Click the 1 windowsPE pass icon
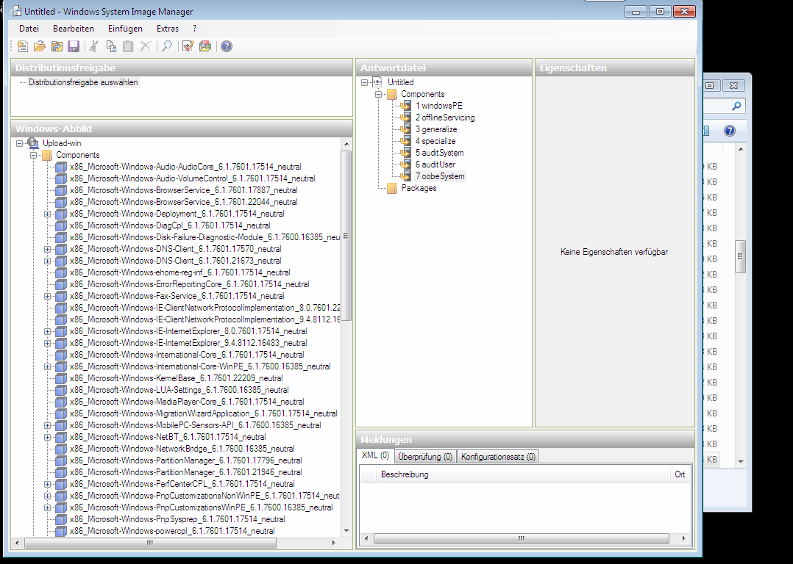This screenshot has width=793, height=564. pyautogui.click(x=405, y=106)
